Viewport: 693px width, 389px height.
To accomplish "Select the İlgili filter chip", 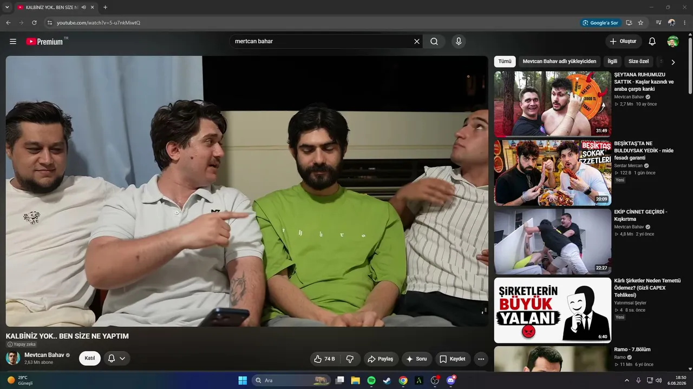I will [612, 62].
